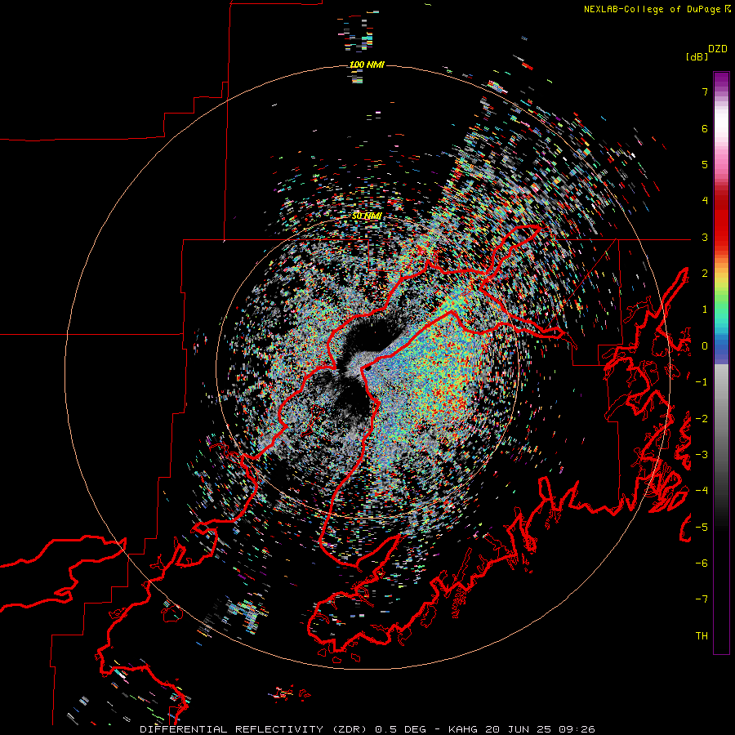The height and width of the screenshot is (735, 735).
Task: Click the radar site center of the sweep
Action: point(368,368)
